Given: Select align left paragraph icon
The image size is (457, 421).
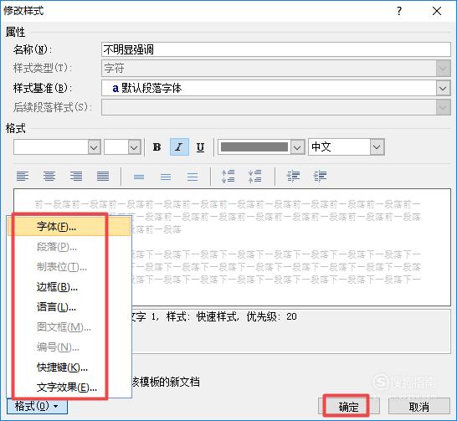Looking at the screenshot, I should pos(23,177).
